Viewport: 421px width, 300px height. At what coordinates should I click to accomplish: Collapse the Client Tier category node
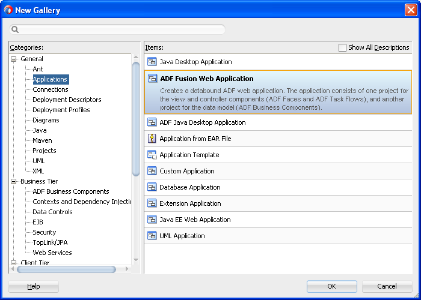tap(13, 263)
